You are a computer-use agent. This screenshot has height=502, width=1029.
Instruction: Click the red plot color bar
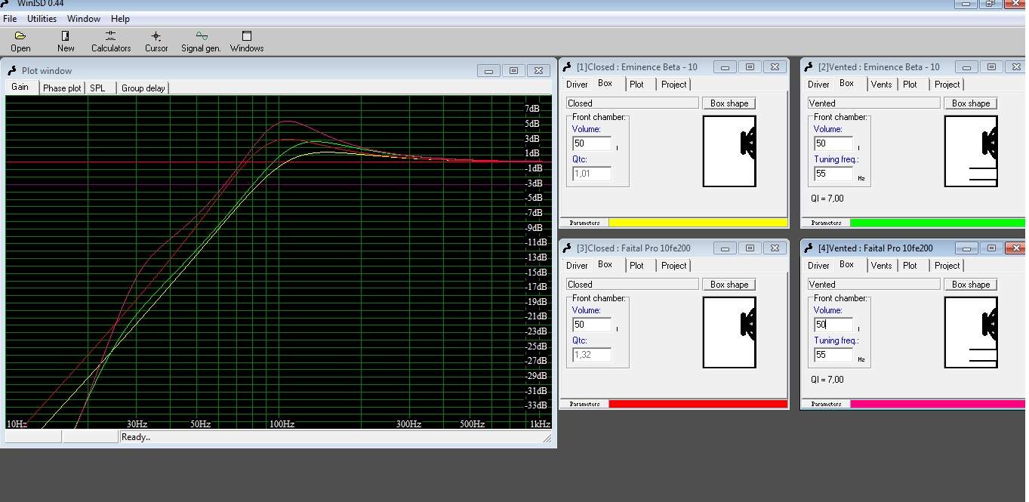point(698,404)
